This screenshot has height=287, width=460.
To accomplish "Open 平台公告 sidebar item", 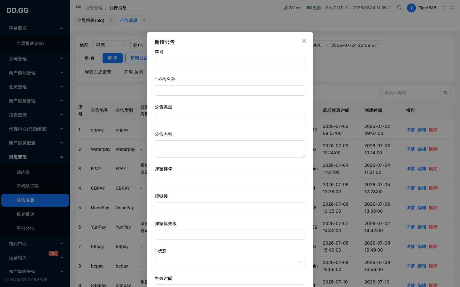I will (35, 228).
